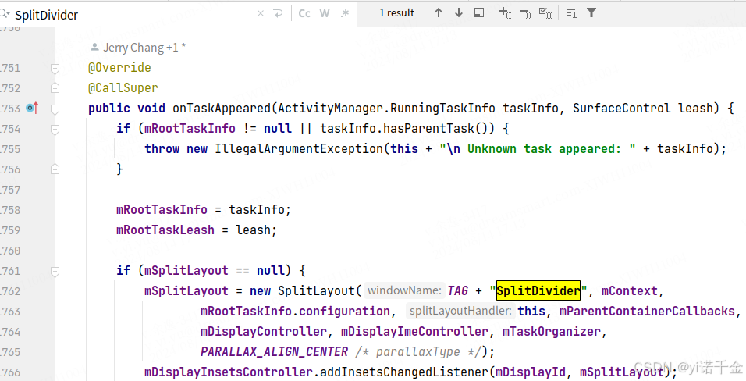Click the highlighted SplitDivider match
Image resolution: width=746 pixels, height=381 pixels.
(538, 290)
